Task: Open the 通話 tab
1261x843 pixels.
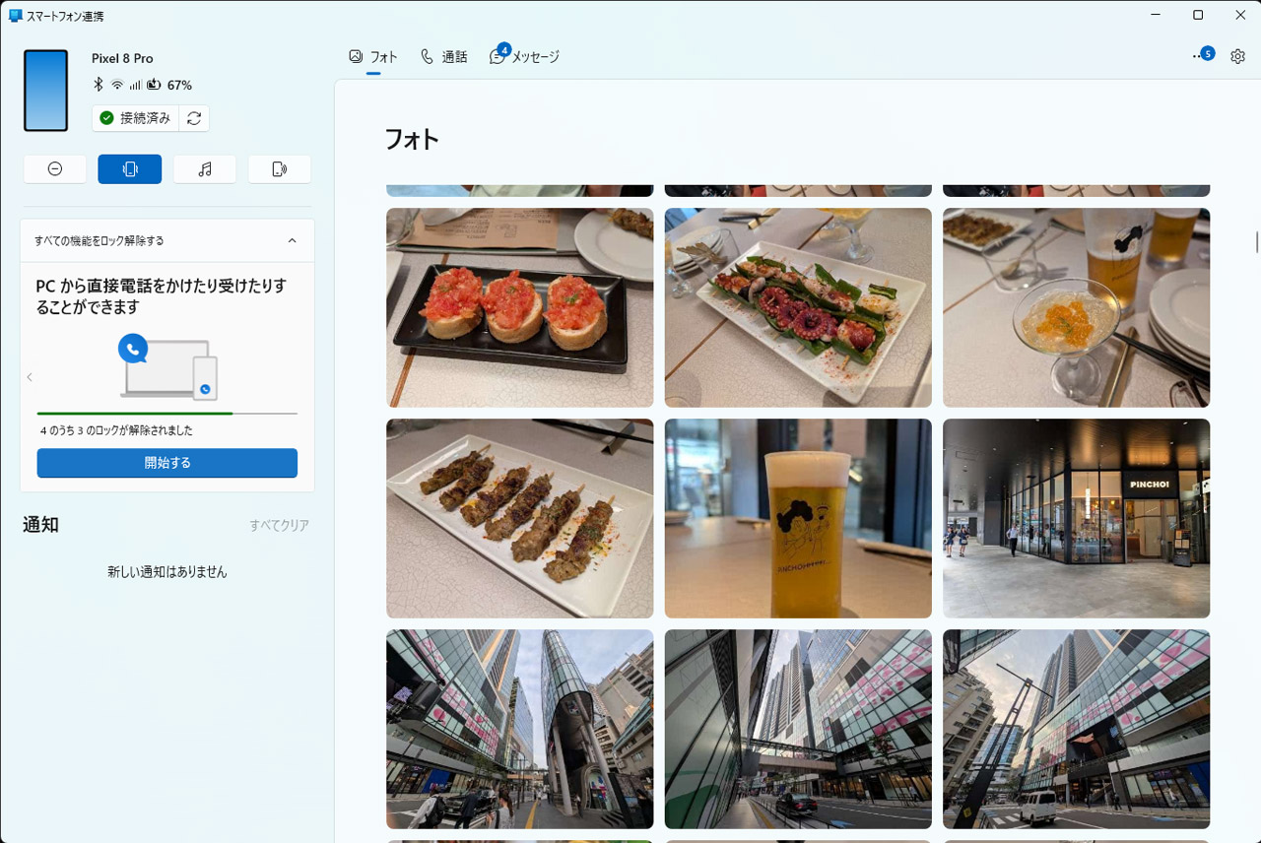Action: 444,56
